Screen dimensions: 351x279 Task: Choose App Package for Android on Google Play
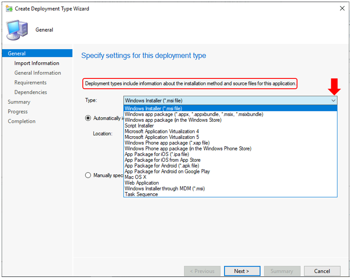(x=230, y=171)
